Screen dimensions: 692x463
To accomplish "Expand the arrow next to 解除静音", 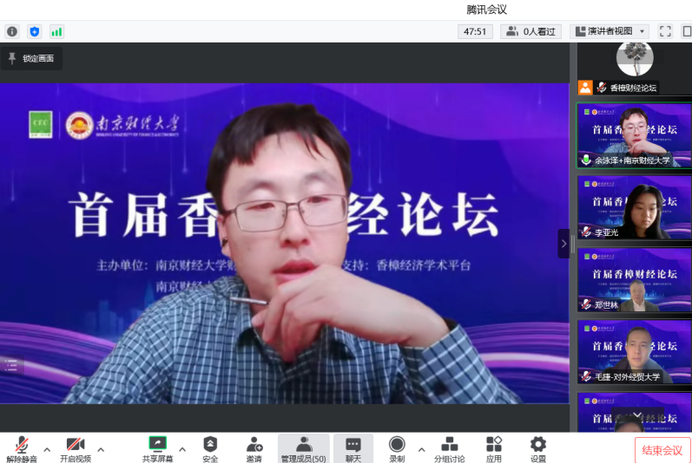I will tap(47, 449).
